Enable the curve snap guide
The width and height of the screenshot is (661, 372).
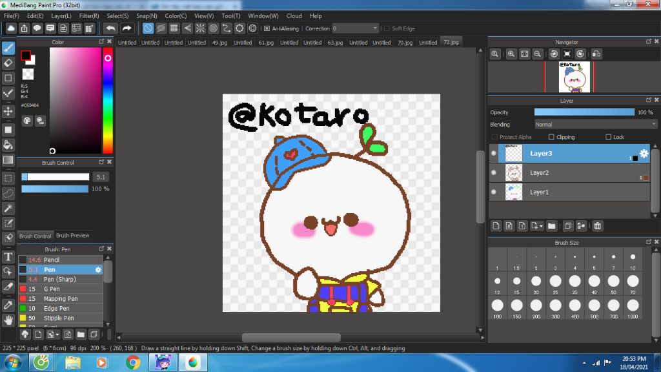(227, 28)
